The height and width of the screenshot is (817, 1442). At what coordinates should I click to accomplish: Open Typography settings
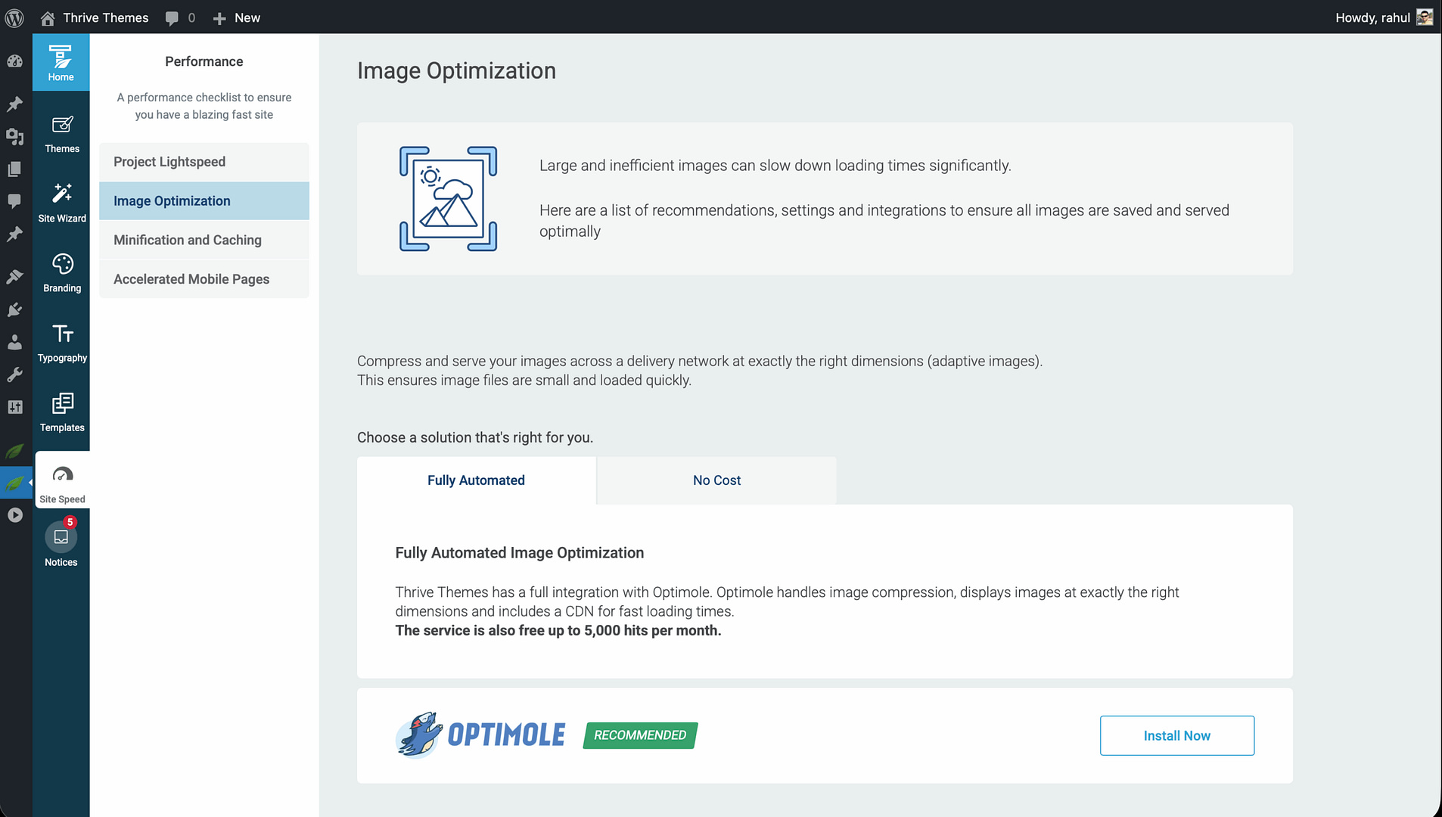tap(61, 343)
